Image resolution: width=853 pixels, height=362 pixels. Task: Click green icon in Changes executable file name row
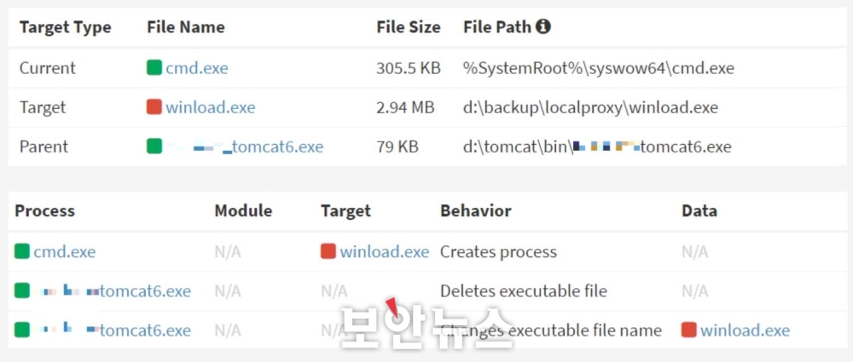coord(22,330)
